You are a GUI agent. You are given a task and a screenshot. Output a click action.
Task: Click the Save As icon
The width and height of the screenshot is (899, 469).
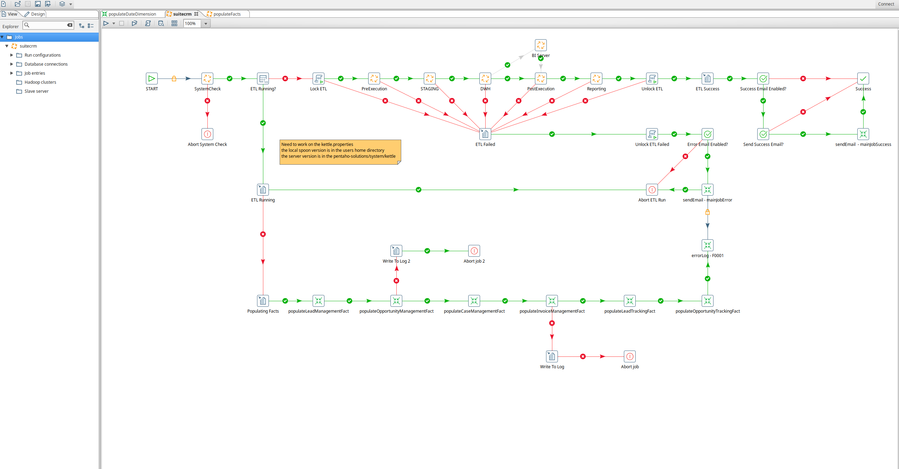click(48, 4)
